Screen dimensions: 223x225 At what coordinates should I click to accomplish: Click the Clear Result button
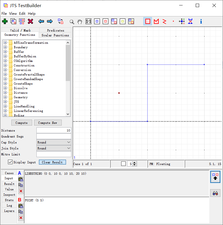point(52,162)
